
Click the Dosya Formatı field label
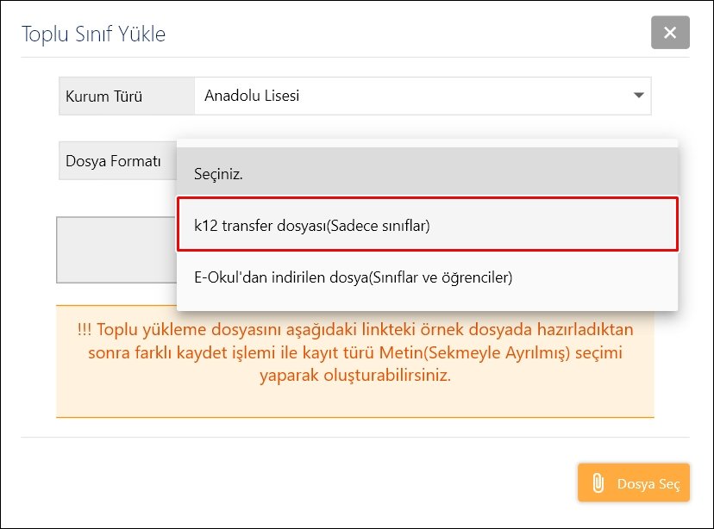(113, 161)
